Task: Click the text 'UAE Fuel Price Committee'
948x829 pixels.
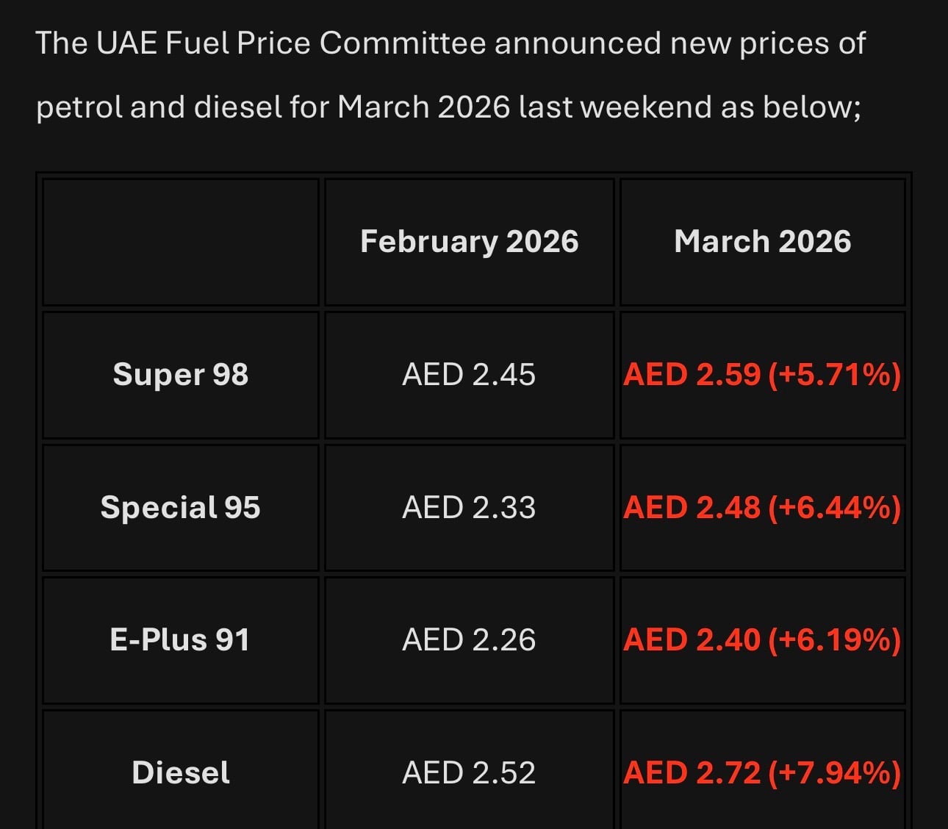Action: 292,43
